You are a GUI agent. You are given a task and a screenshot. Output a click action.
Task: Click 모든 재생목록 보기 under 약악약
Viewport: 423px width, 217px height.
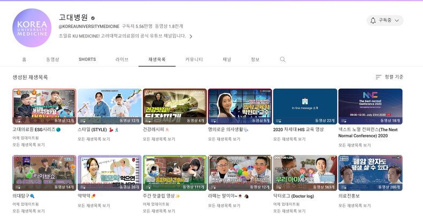94,206
